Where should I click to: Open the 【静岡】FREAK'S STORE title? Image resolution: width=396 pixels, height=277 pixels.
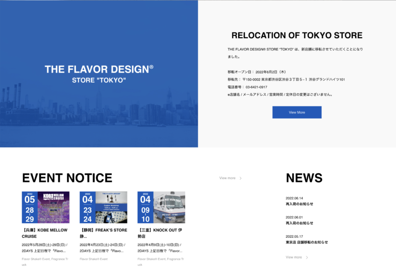[x=103, y=233]
